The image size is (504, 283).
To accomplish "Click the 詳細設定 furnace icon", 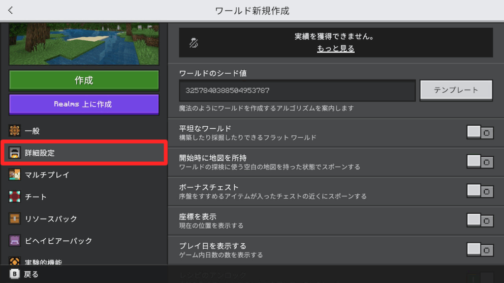I will pyautogui.click(x=15, y=153).
